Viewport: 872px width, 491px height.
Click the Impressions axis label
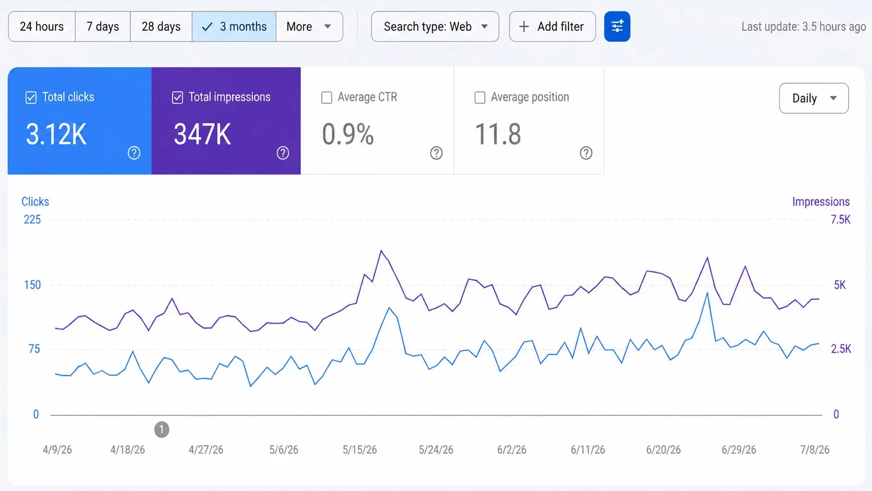821,201
